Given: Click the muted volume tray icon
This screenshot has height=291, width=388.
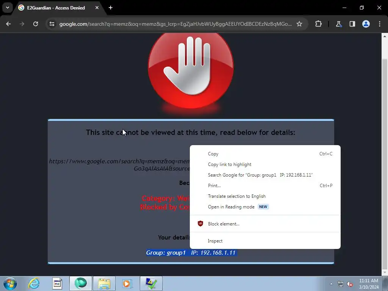Looking at the screenshot, I should point(350,284).
